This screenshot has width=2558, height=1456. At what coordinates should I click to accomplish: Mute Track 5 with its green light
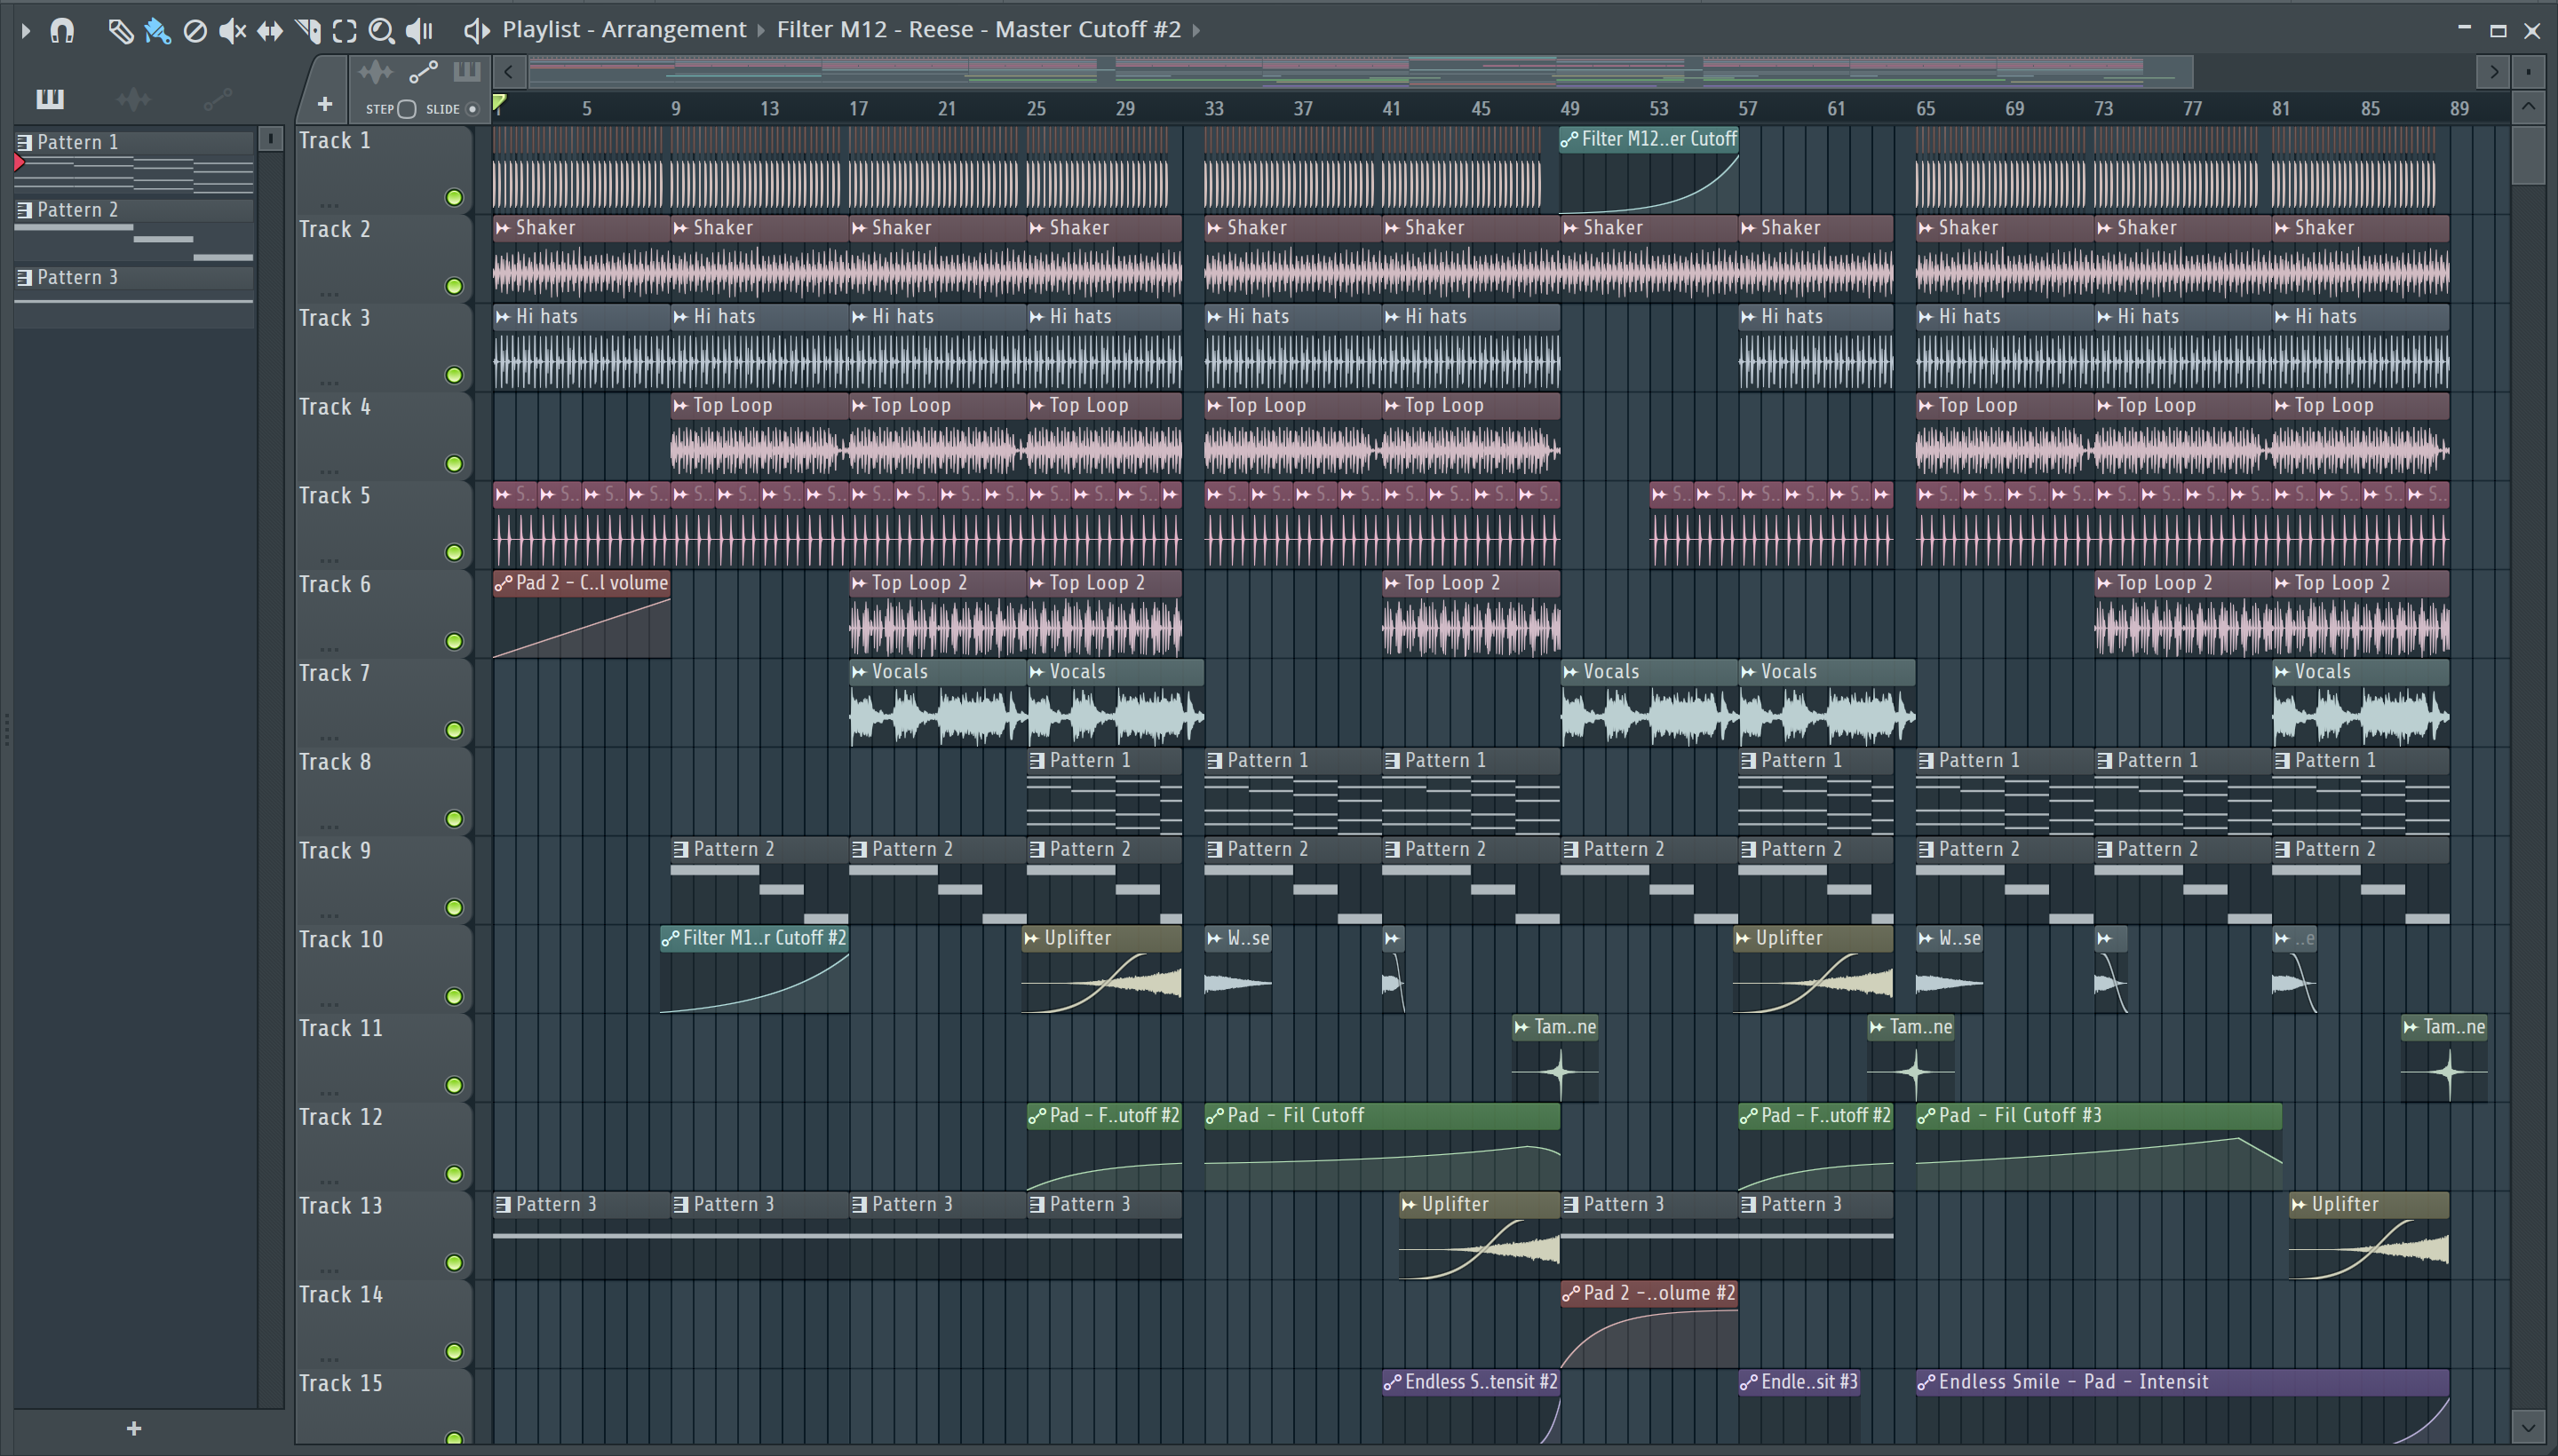454,552
